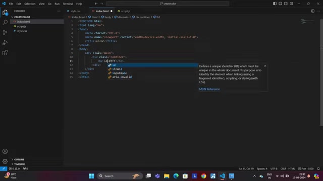The width and height of the screenshot is (323, 181).
Task: Select the id suggestion
Action: 152,65
